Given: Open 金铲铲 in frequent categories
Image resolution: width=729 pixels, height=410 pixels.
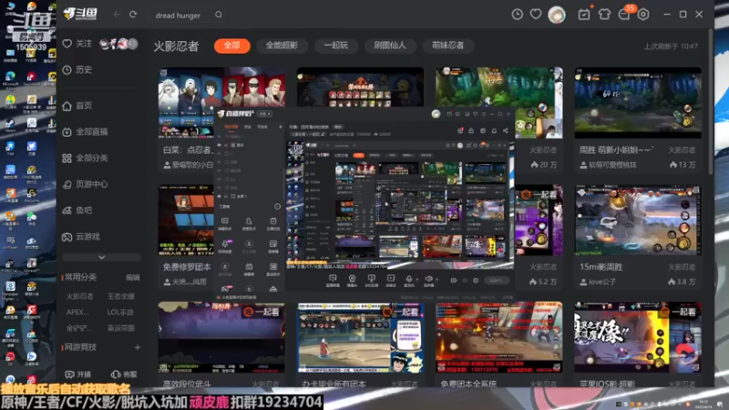Looking at the screenshot, I should (78, 328).
